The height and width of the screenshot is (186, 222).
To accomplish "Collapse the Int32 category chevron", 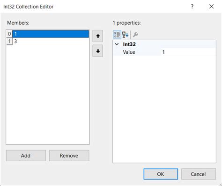I will (117, 44).
